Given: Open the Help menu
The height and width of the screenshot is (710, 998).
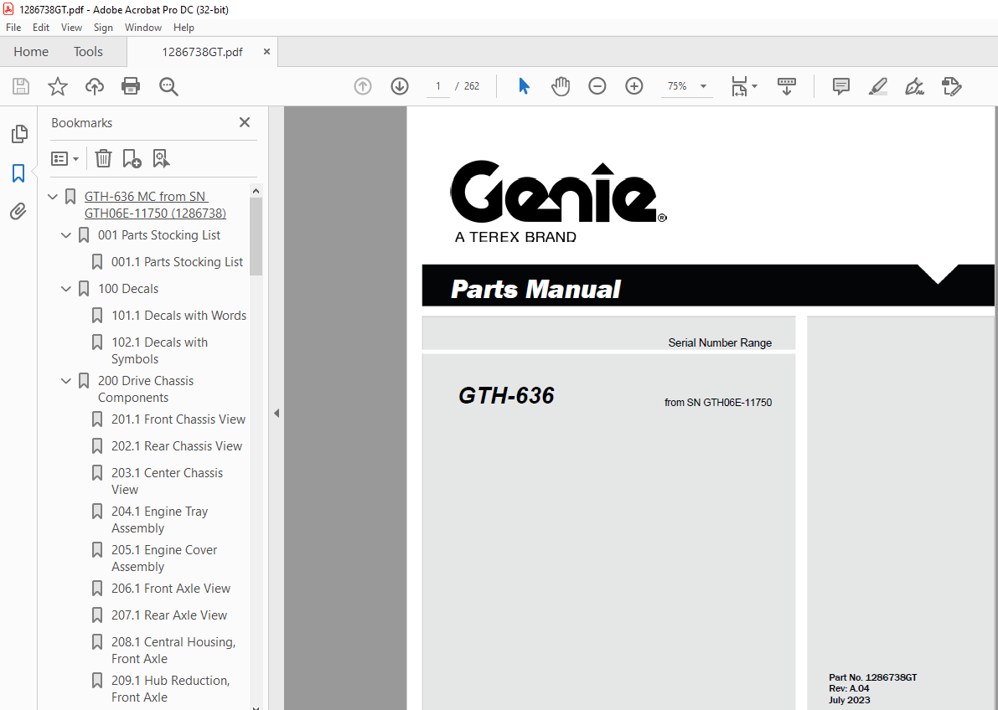Looking at the screenshot, I should (184, 28).
